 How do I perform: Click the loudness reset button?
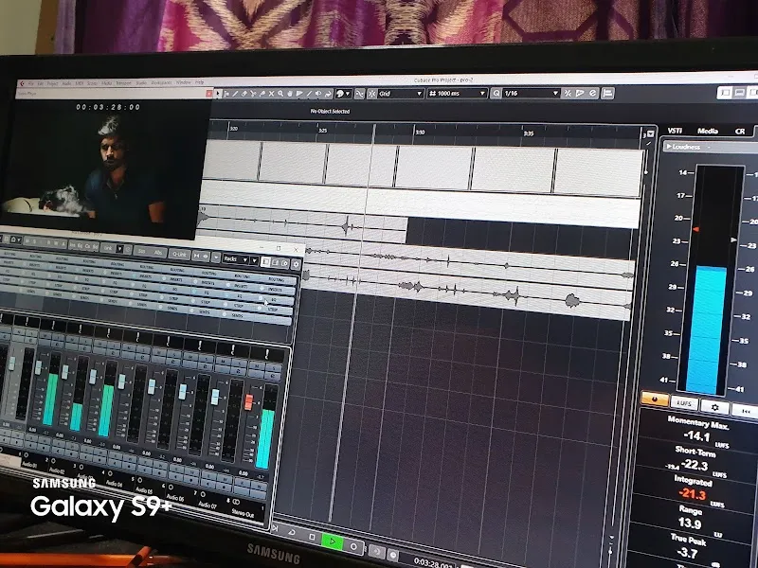point(746,411)
